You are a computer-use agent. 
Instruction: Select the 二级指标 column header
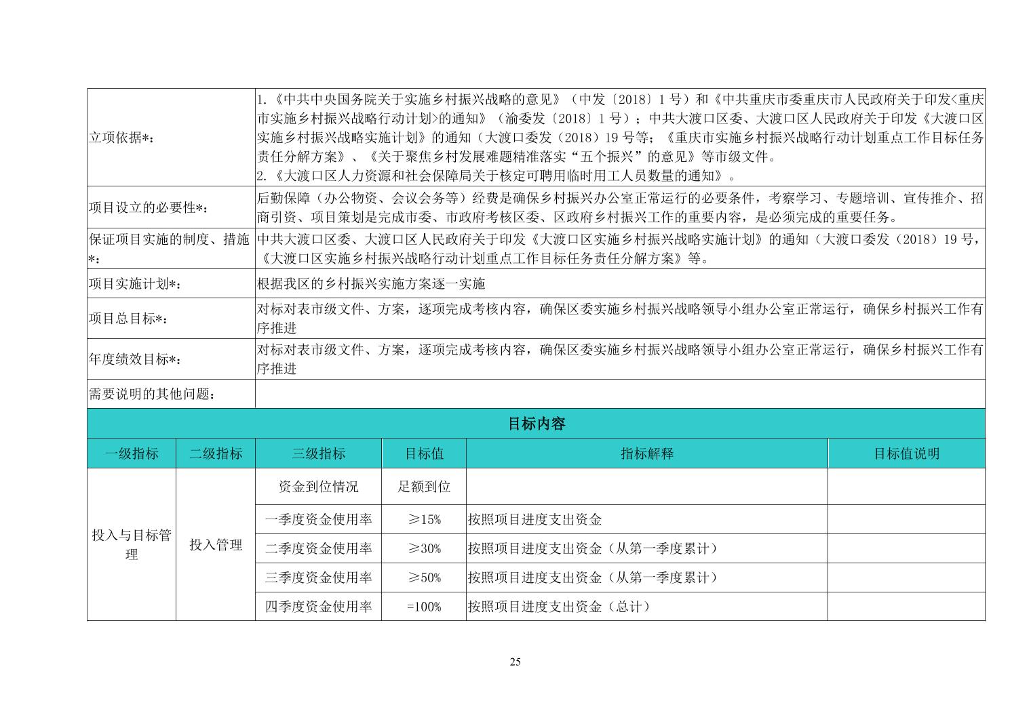(x=216, y=453)
